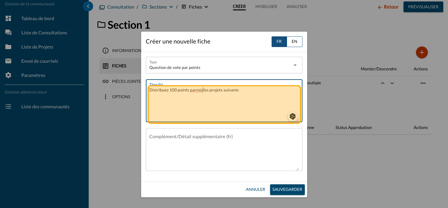448x208 pixels.
Task: Switch to the MOBILISER tab
Action: (x=266, y=7)
